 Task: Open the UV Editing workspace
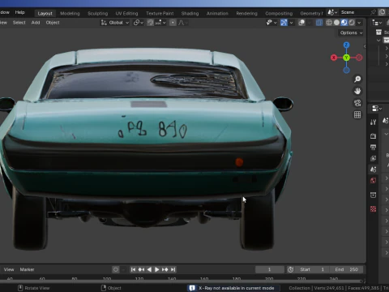tap(126, 13)
